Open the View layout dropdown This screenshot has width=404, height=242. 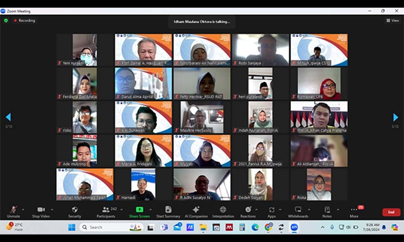(x=393, y=21)
